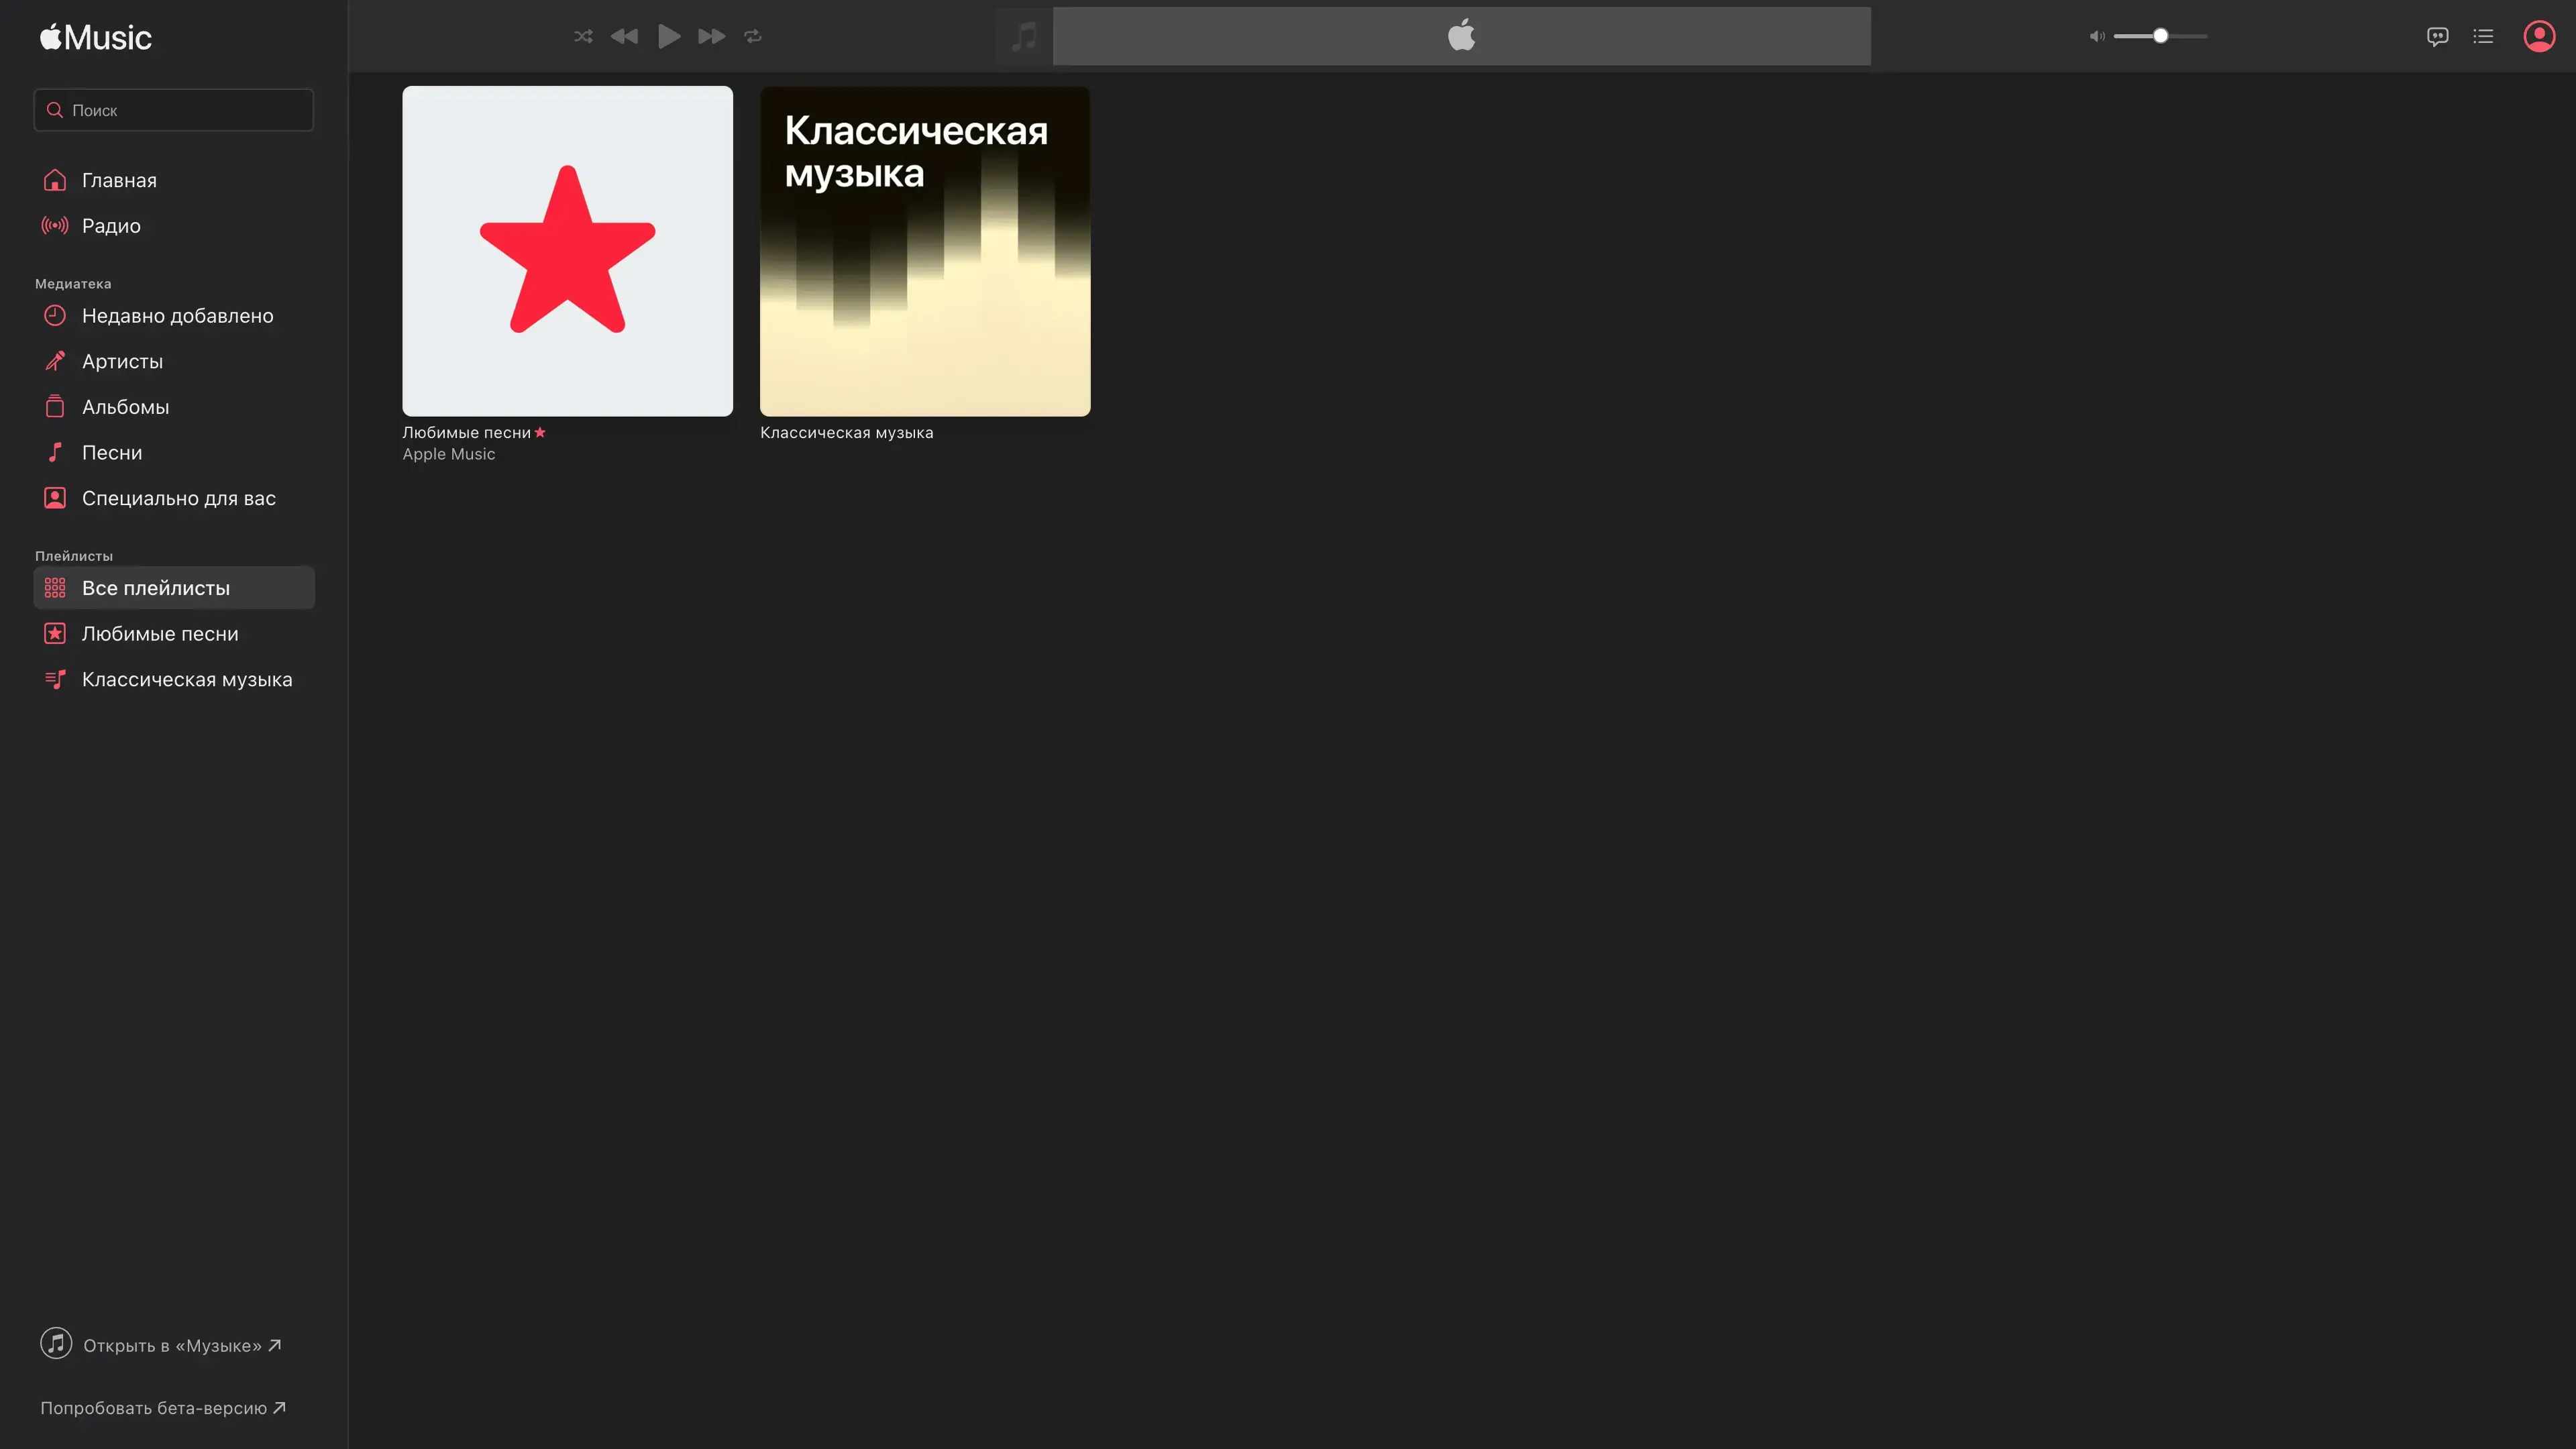Open the Альбомы library section

[x=125, y=407]
